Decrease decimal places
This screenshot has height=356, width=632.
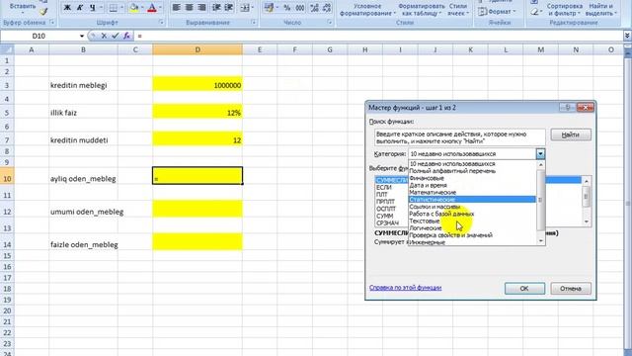tap(327, 8)
